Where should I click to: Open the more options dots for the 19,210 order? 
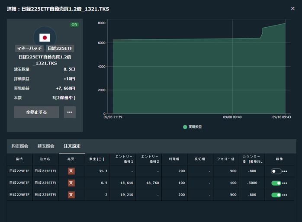click(285, 195)
